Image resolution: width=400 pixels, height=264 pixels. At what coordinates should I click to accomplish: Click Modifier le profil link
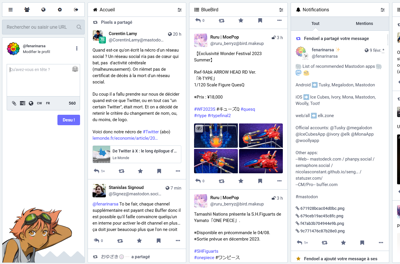point(37,52)
